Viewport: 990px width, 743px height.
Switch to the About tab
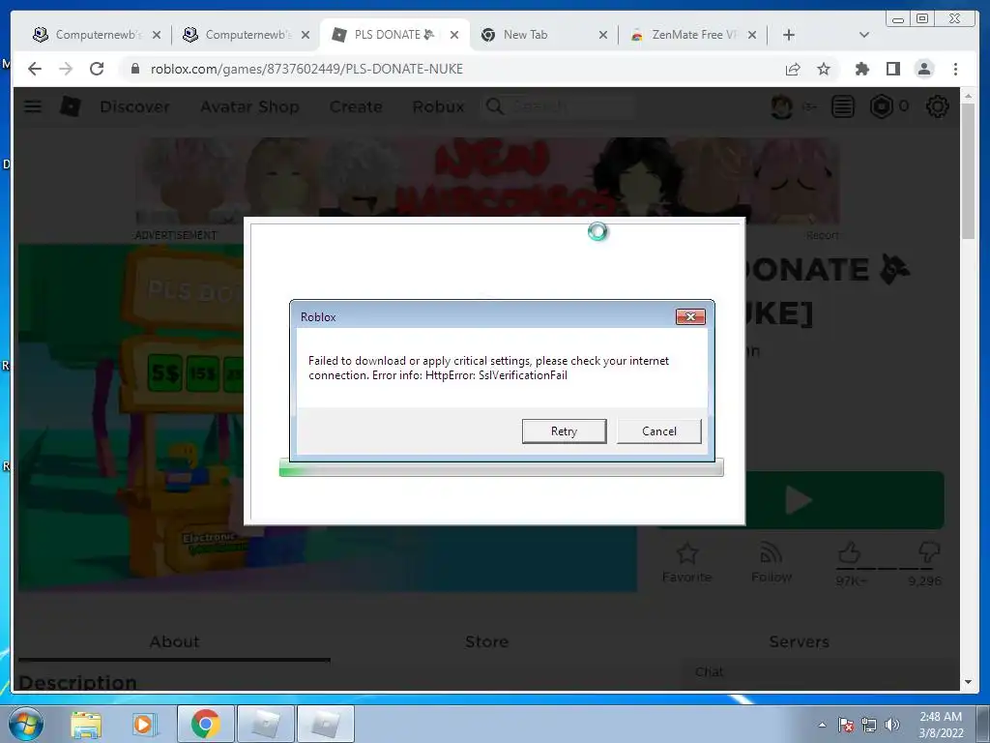tap(174, 641)
